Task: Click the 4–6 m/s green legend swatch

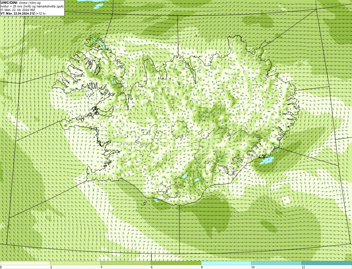Action: pos(126,263)
